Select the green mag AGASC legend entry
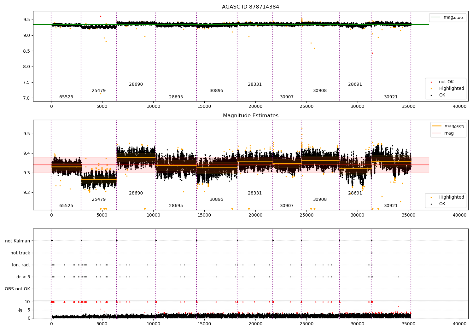This screenshot has width=473, height=331. (447, 17)
